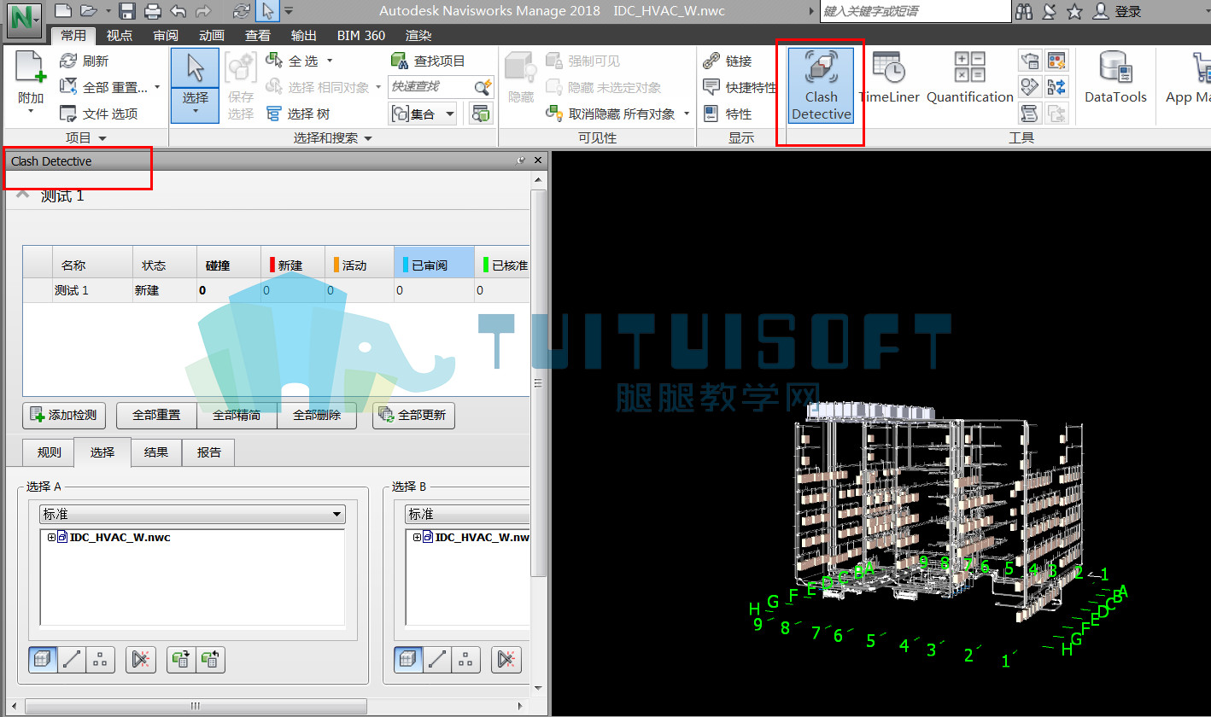Click the Delete All (全部删除) button
Image resolution: width=1211 pixels, height=717 pixels.
[x=317, y=416]
